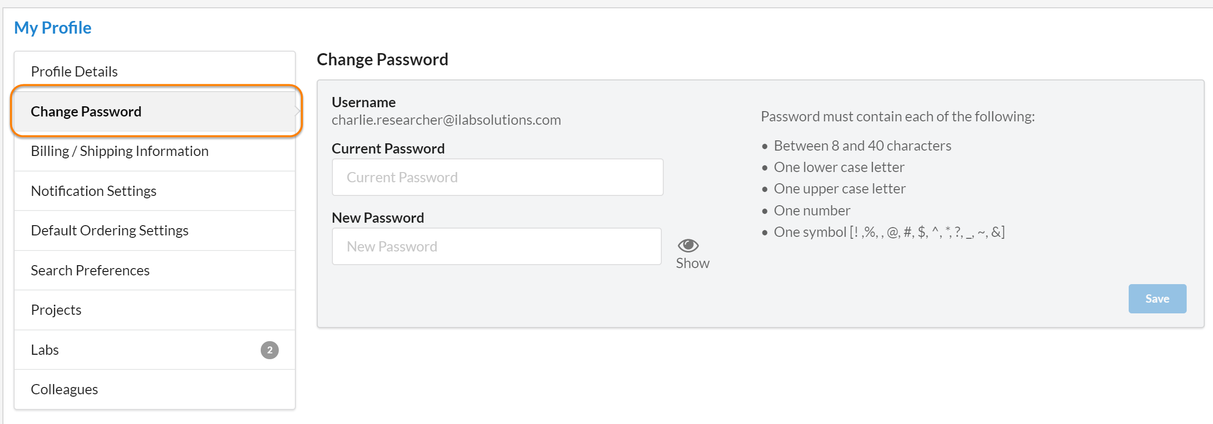The image size is (1213, 424).
Task: Open Notification Settings
Action: [x=94, y=191]
